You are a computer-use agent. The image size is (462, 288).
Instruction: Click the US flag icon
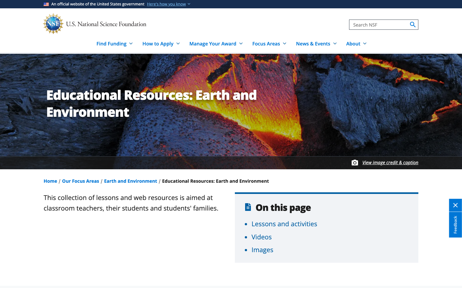click(46, 4)
